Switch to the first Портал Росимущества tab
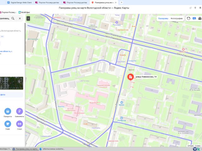202x151 pixels. pyautogui.click(x=47, y=3)
